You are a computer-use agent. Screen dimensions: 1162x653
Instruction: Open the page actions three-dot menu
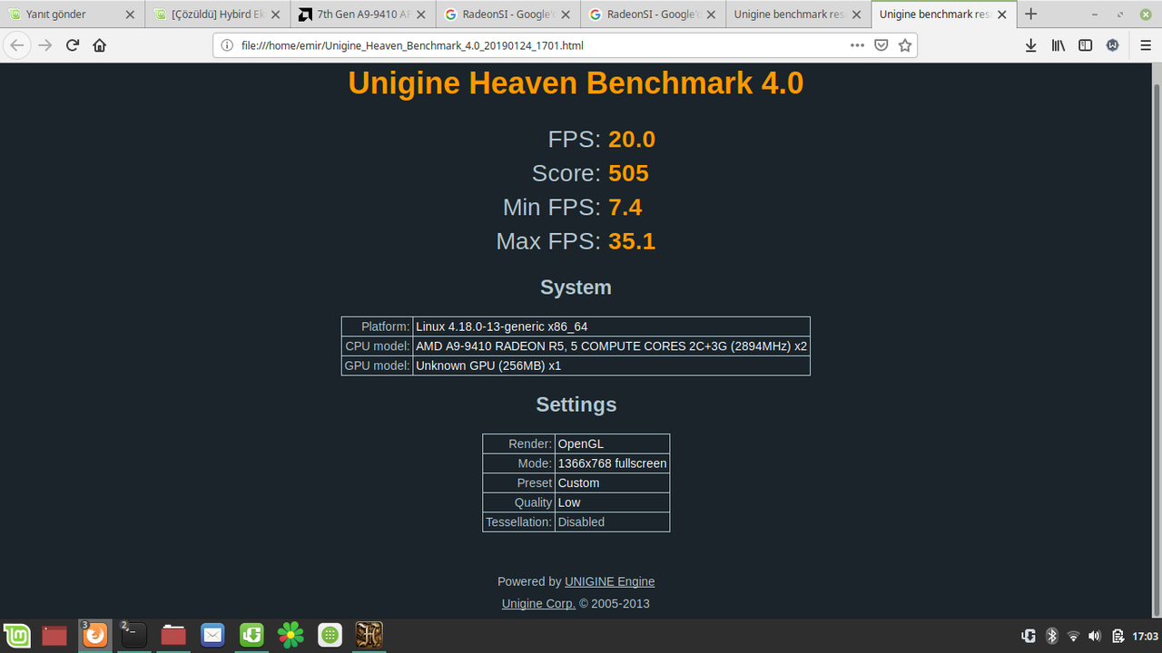857,45
